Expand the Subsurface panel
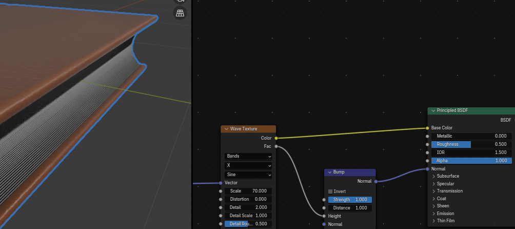Viewport: 515px width, 229px height. click(434, 176)
